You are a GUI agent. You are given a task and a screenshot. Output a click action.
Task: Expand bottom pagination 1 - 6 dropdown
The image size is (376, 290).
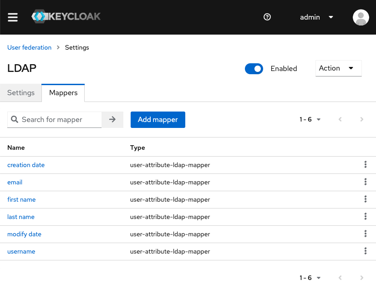(310, 278)
